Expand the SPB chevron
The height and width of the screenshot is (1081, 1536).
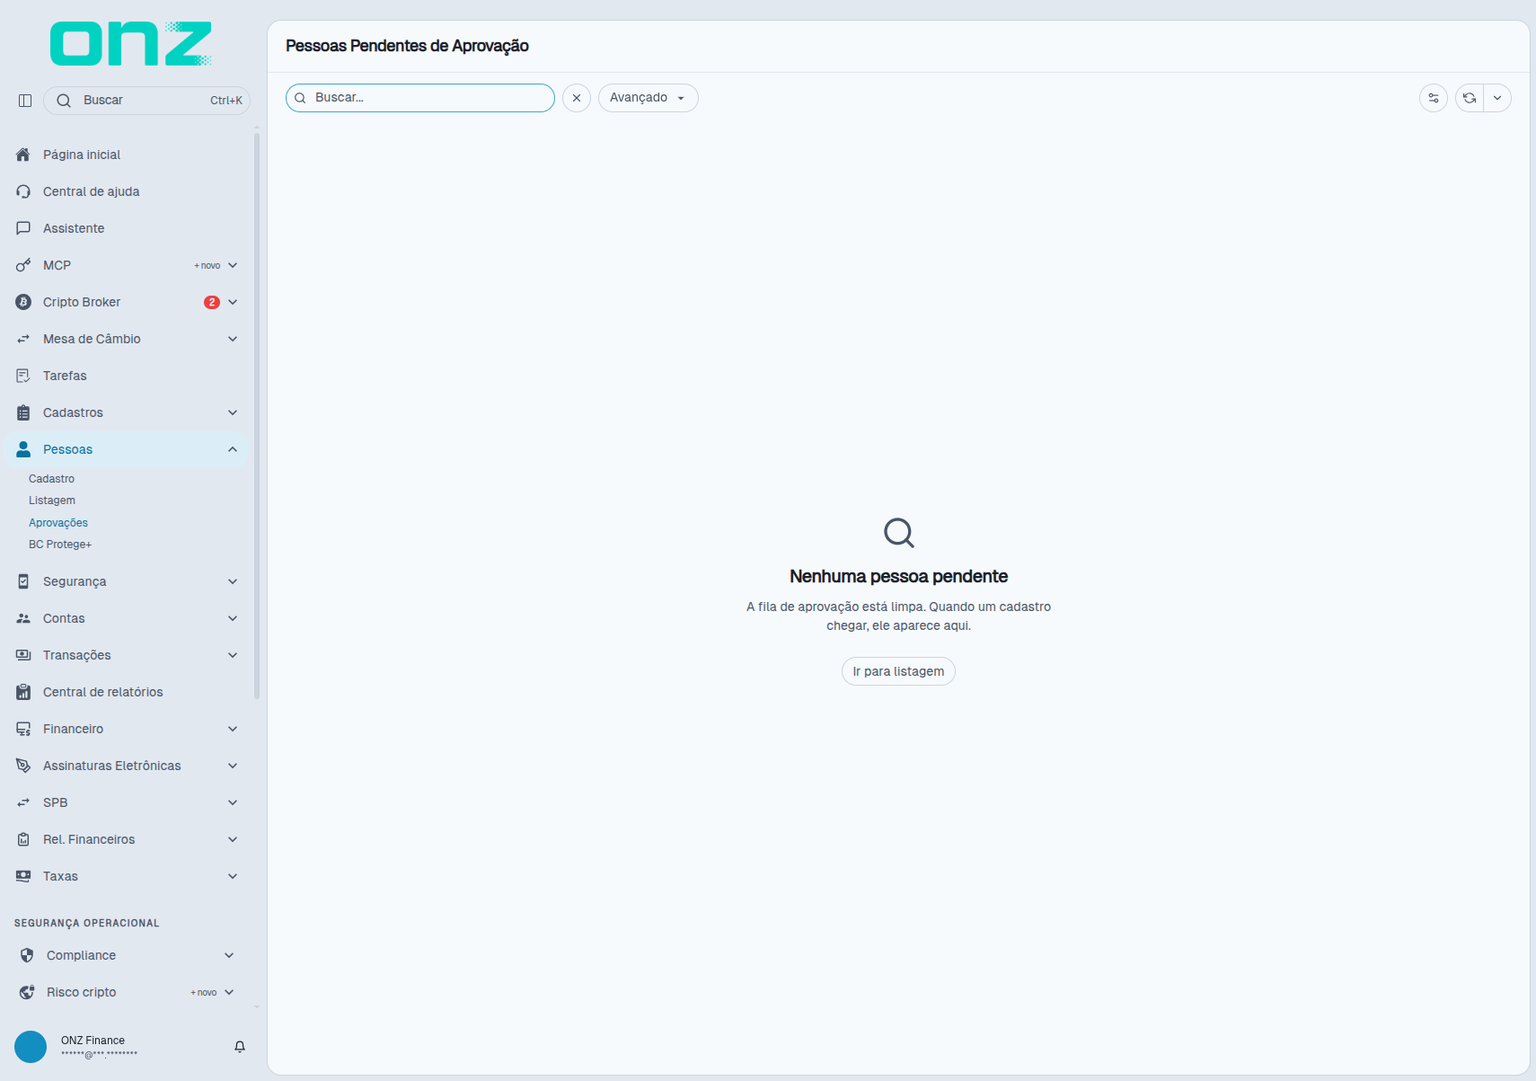tap(233, 802)
